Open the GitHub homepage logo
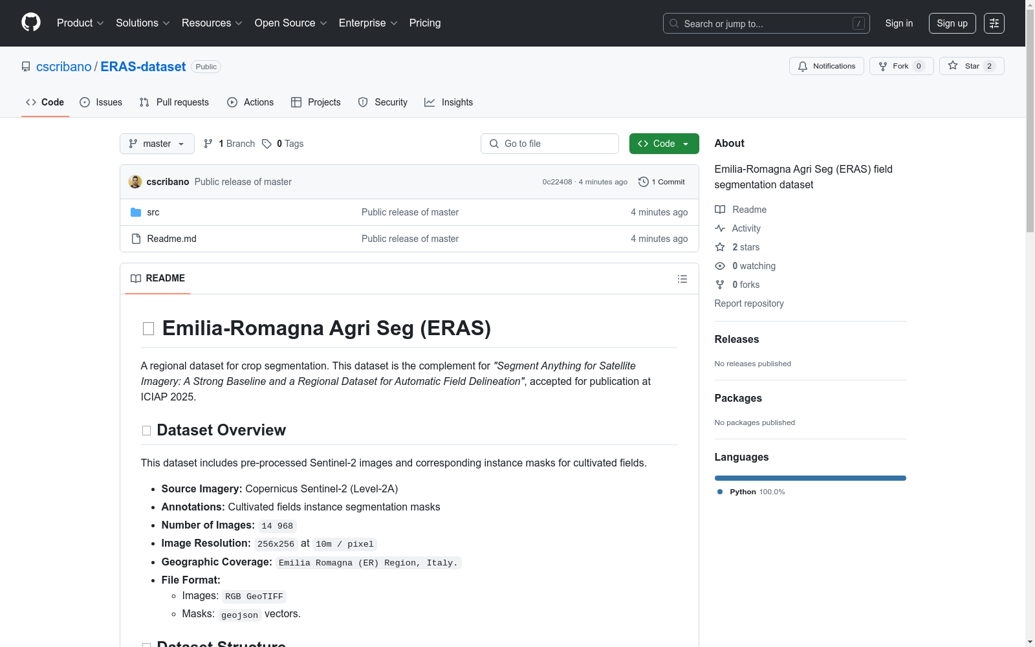 tap(31, 23)
